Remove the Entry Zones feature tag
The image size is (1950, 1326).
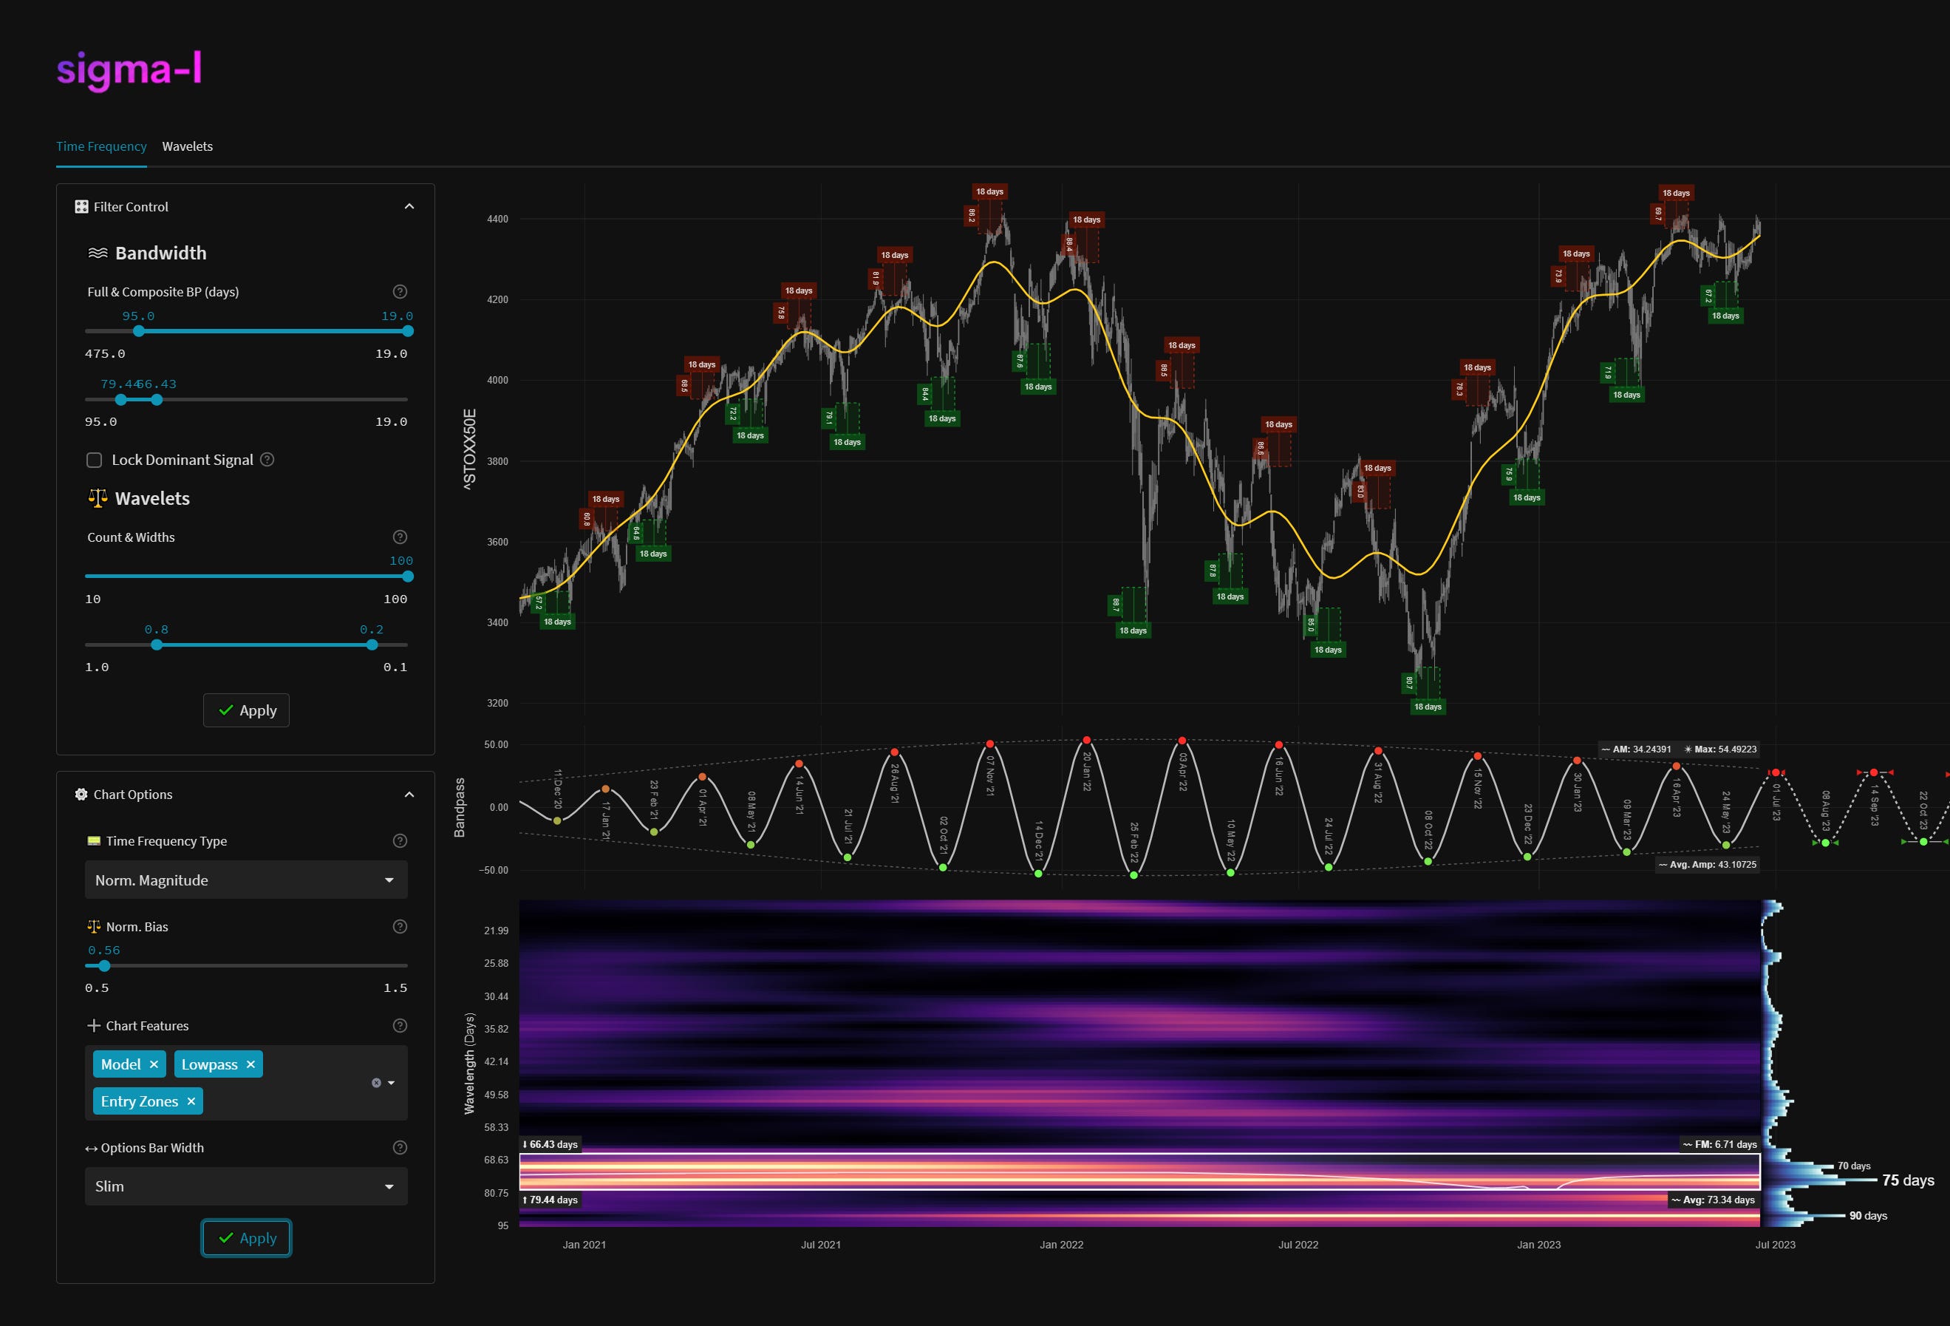coord(191,1101)
